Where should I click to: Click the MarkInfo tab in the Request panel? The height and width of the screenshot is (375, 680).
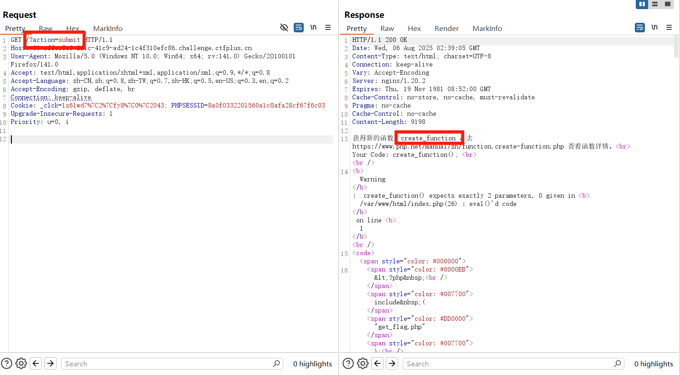tap(108, 28)
